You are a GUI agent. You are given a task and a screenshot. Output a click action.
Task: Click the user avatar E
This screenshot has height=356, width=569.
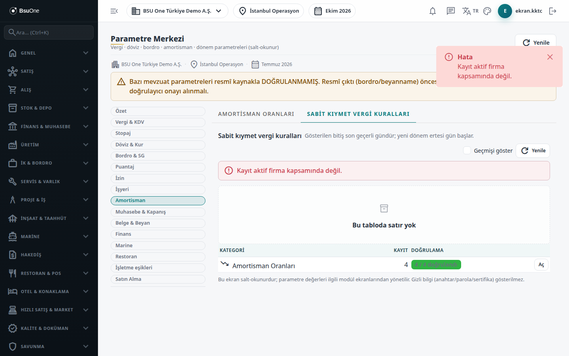pos(505,11)
